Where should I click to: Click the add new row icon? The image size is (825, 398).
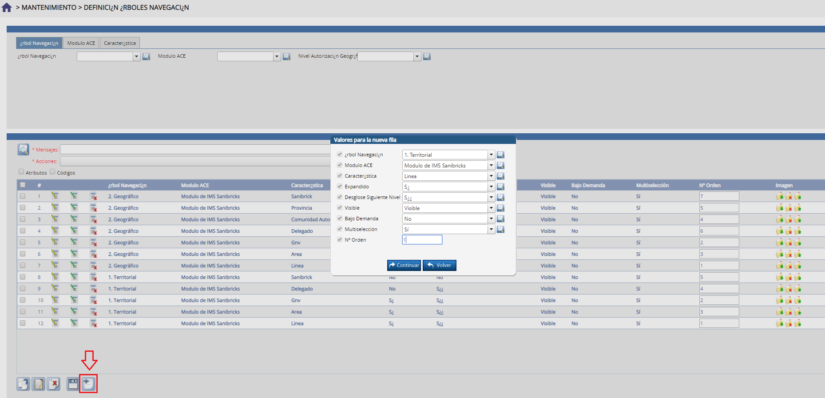click(x=88, y=384)
